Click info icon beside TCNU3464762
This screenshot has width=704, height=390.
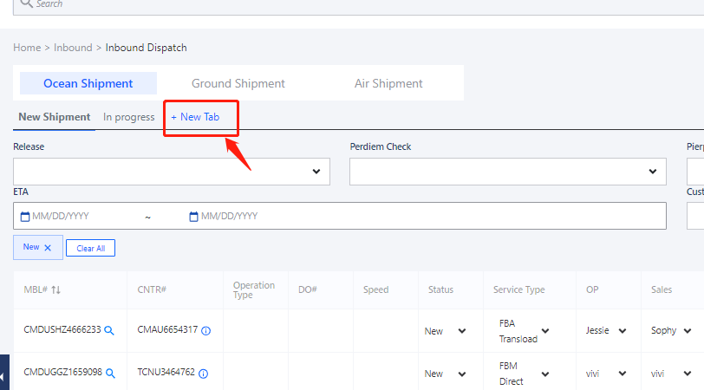tap(202, 373)
